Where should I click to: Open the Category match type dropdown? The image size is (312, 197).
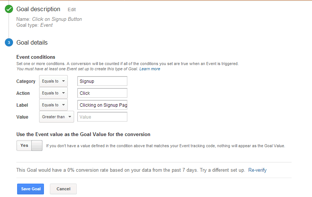tap(53, 81)
